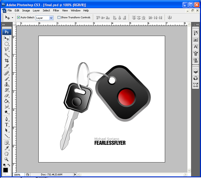Select the Crop tool
This screenshot has height=178, width=201.
click(7, 60)
